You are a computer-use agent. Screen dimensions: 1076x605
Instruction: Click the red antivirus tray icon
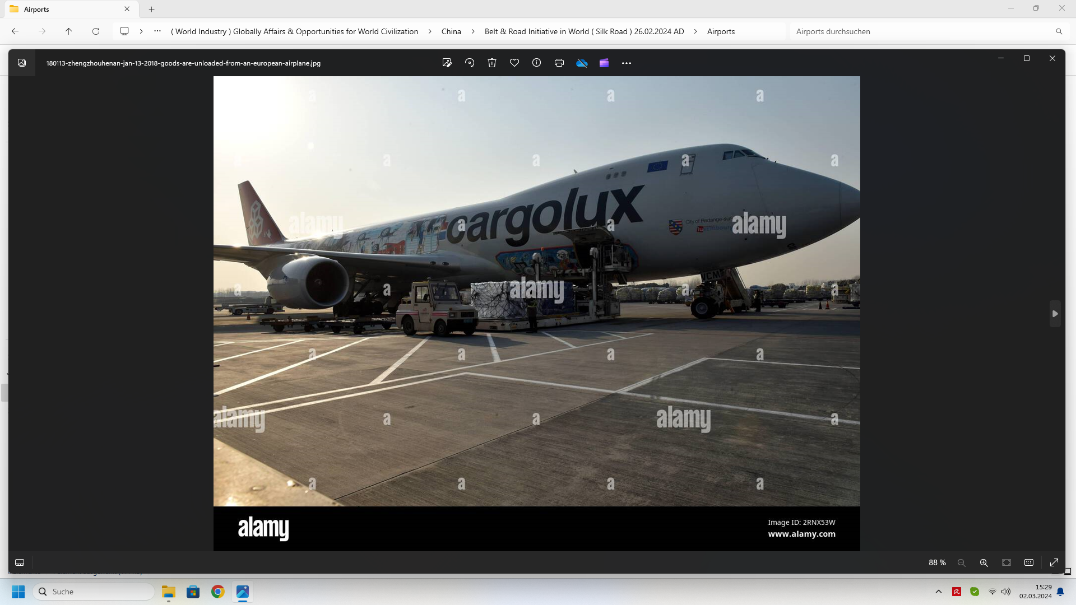click(x=957, y=592)
